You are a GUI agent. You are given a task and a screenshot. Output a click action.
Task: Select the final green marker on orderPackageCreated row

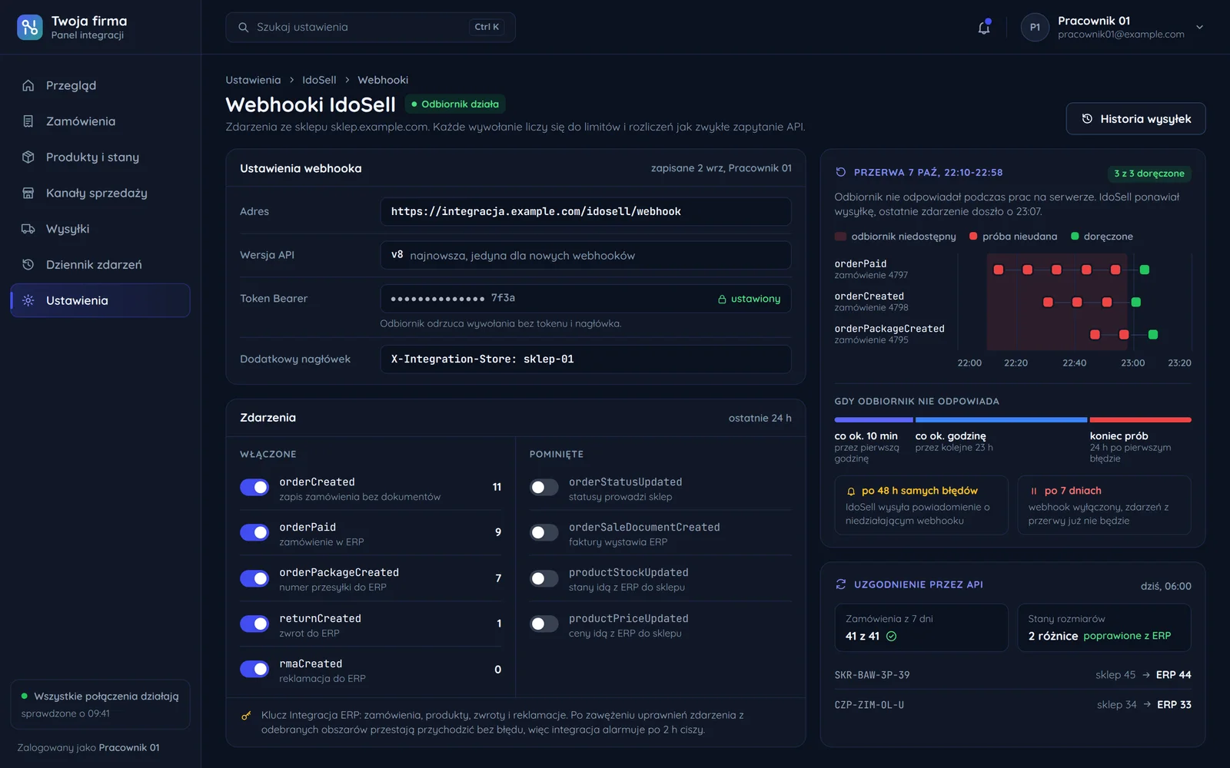click(1153, 335)
